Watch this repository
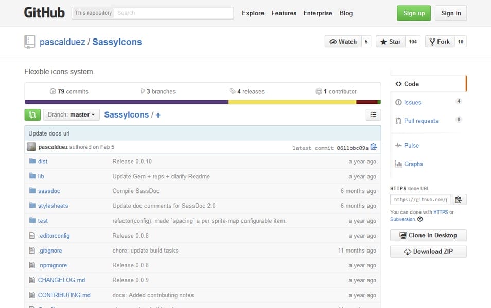This screenshot has width=491, height=308. pyautogui.click(x=343, y=42)
